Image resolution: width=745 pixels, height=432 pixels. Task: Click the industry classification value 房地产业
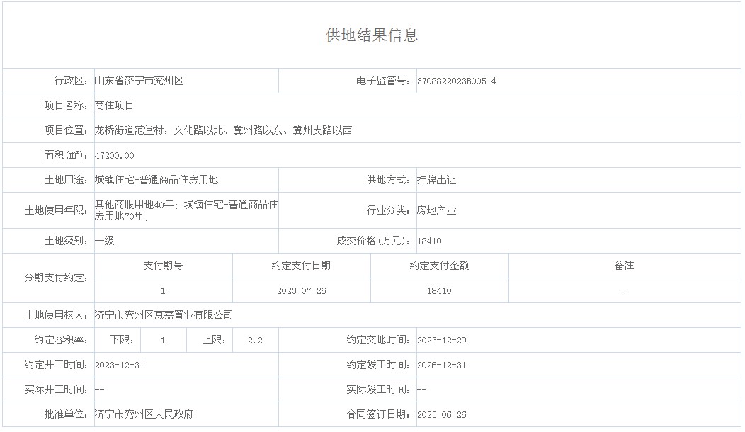(436, 210)
